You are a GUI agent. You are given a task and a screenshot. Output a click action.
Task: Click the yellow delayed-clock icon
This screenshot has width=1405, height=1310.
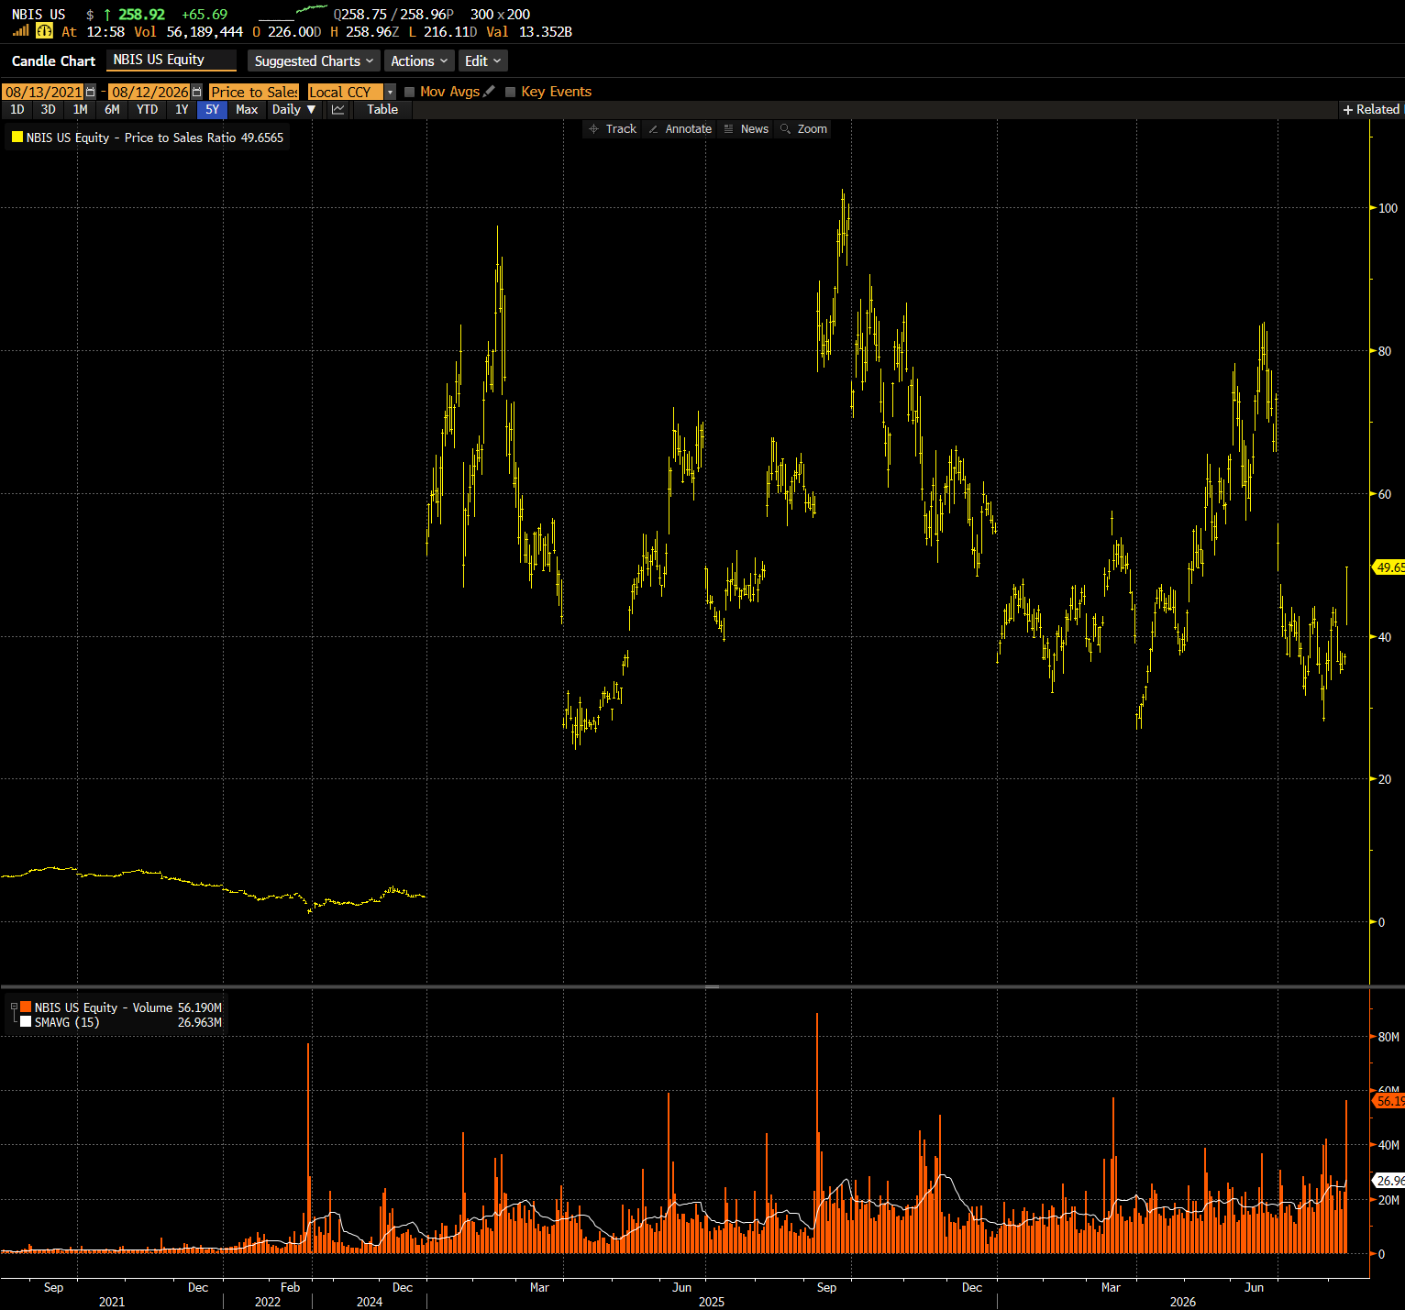point(44,31)
